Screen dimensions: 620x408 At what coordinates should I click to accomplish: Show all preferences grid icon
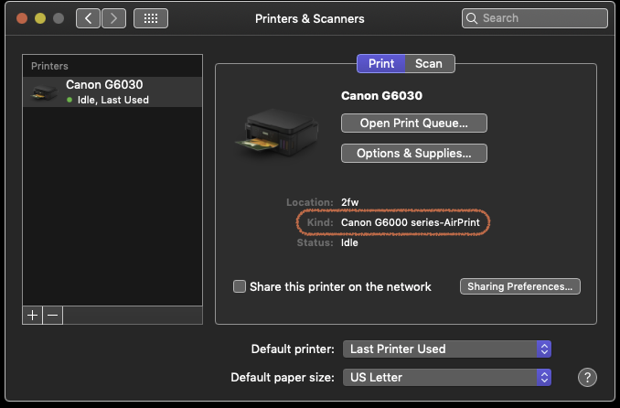(x=151, y=18)
